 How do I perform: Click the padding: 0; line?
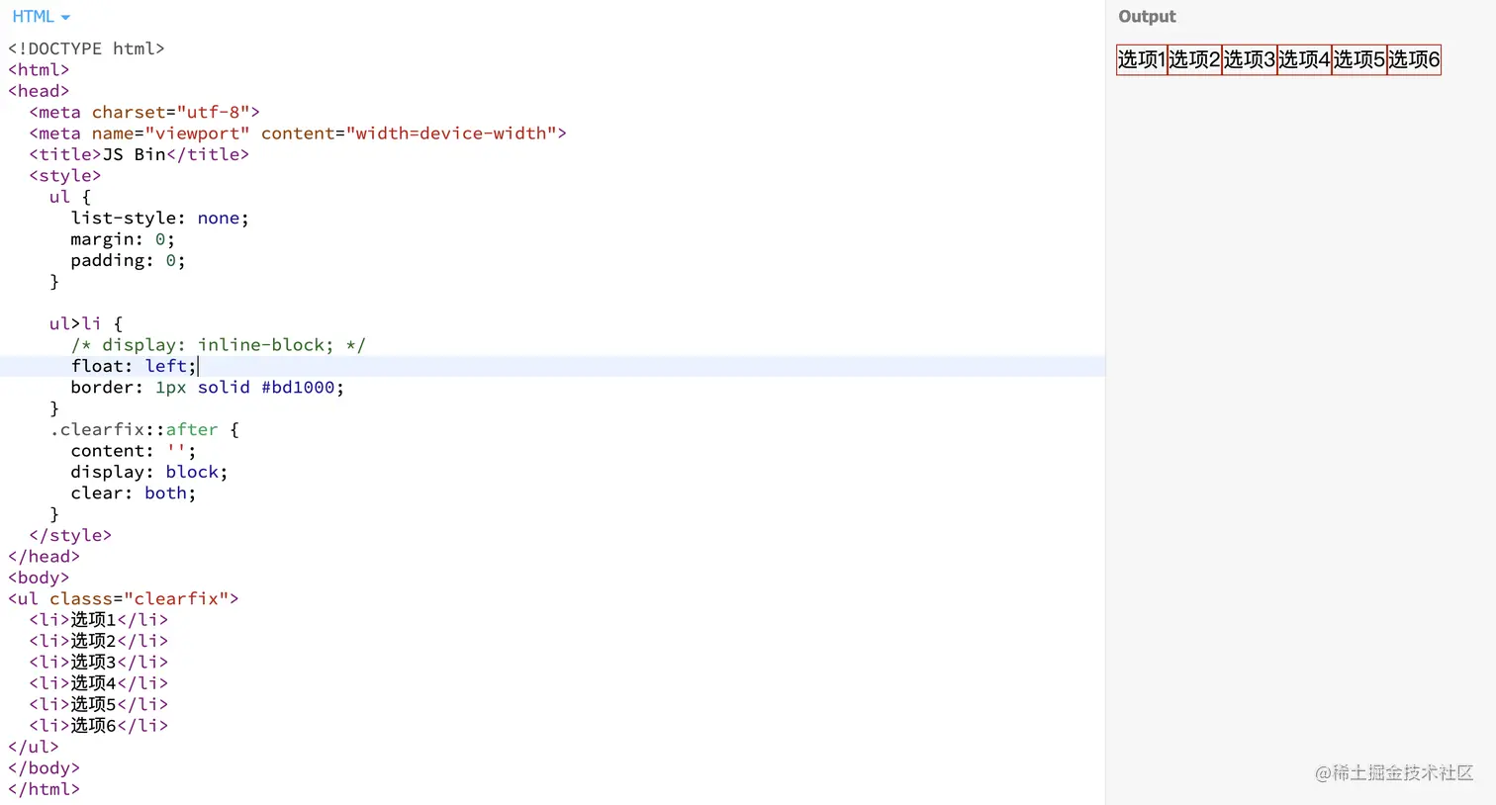pyautogui.click(x=128, y=260)
